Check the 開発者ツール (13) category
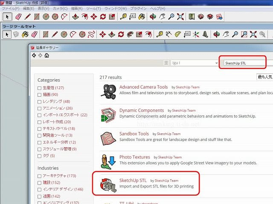This screenshot has width=273, height=204. 39,136
